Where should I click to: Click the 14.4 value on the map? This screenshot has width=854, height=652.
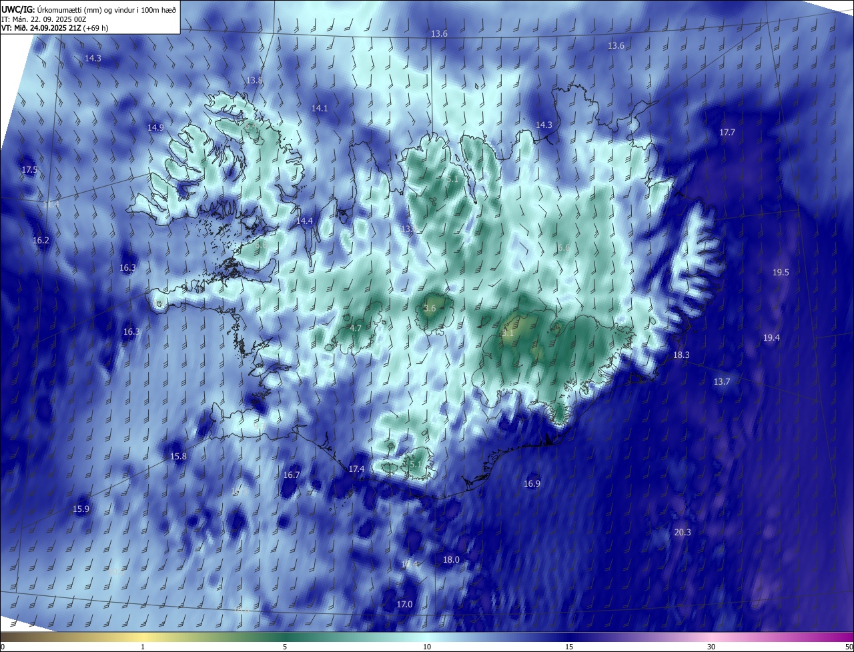[x=304, y=221]
